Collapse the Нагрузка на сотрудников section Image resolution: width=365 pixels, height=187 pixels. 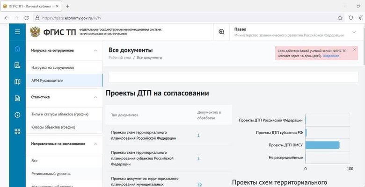pyautogui.click(x=95, y=50)
